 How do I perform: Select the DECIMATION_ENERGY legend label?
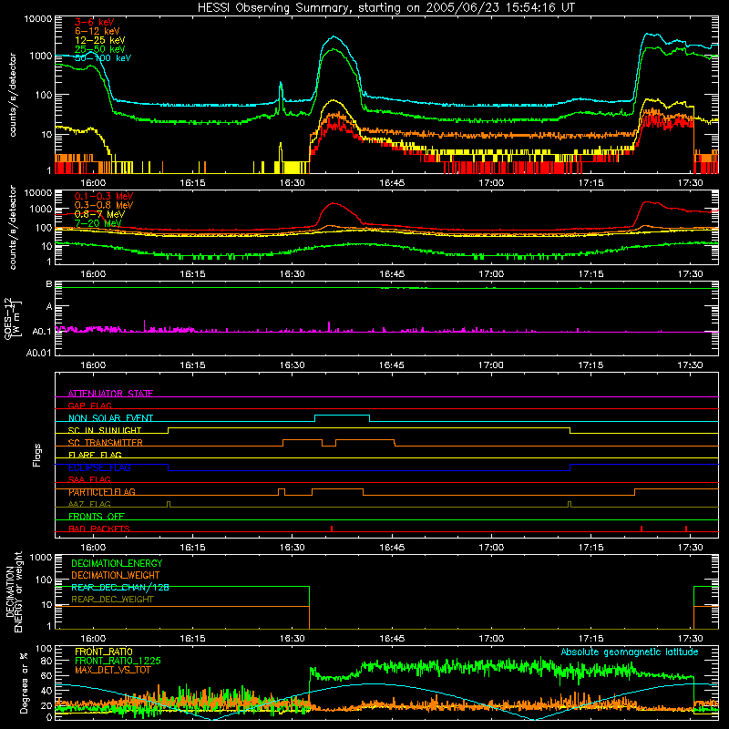(117, 563)
